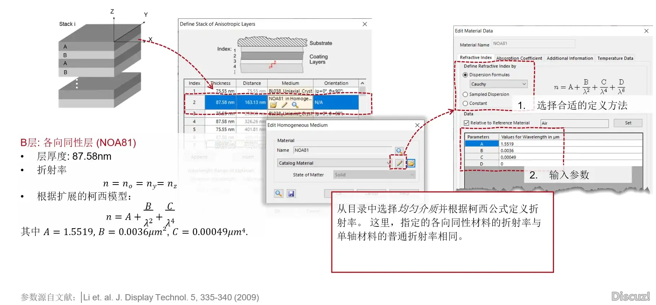Click row index 2 in layer table

[x=194, y=102]
